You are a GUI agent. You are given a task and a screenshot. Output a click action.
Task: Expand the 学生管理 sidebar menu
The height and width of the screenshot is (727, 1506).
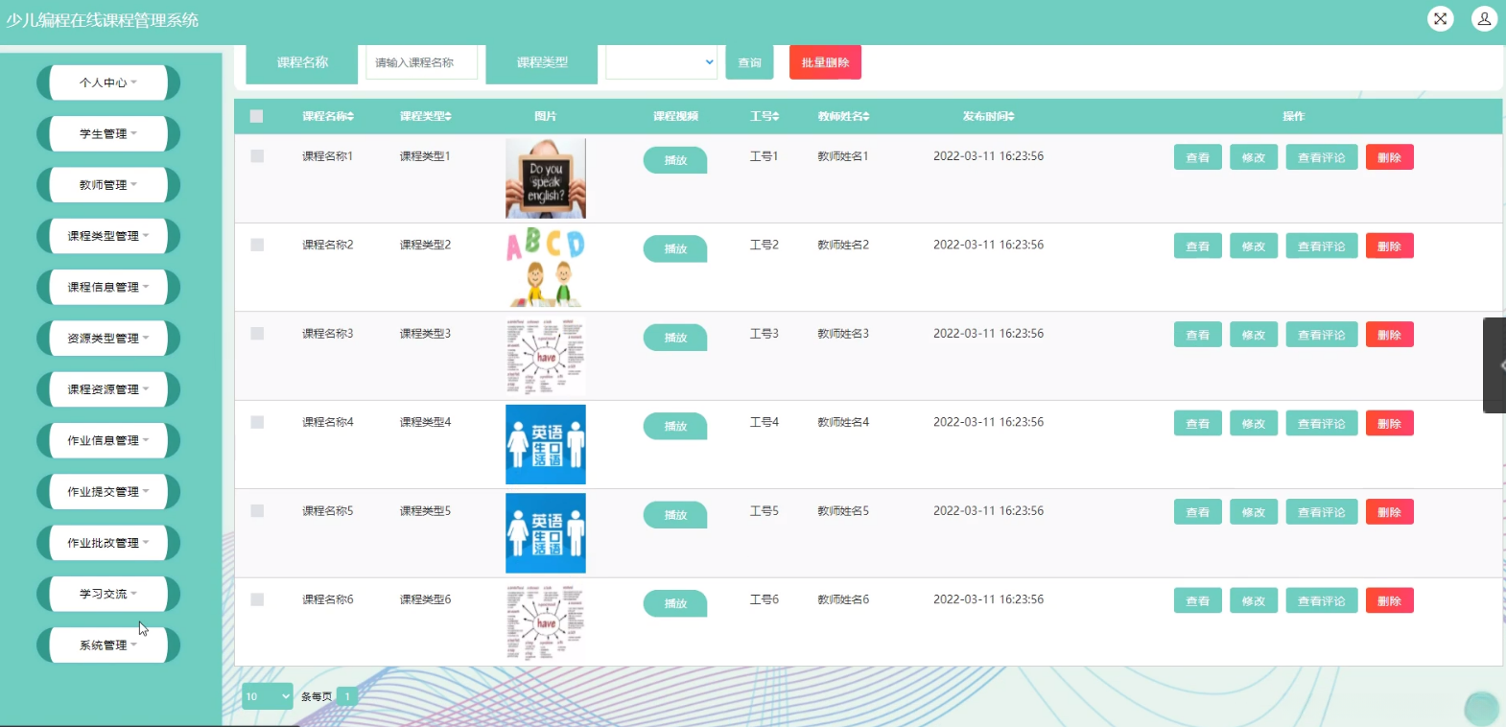tap(108, 133)
